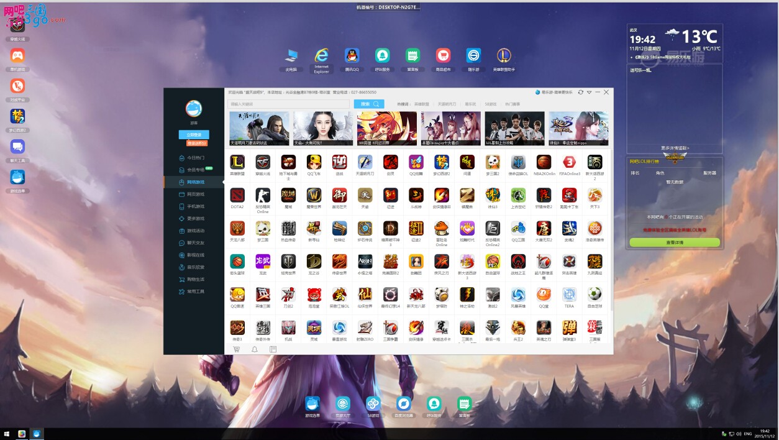Click green 查看详情 button in LOL panel
This screenshot has height=440, width=779.
pyautogui.click(x=675, y=242)
